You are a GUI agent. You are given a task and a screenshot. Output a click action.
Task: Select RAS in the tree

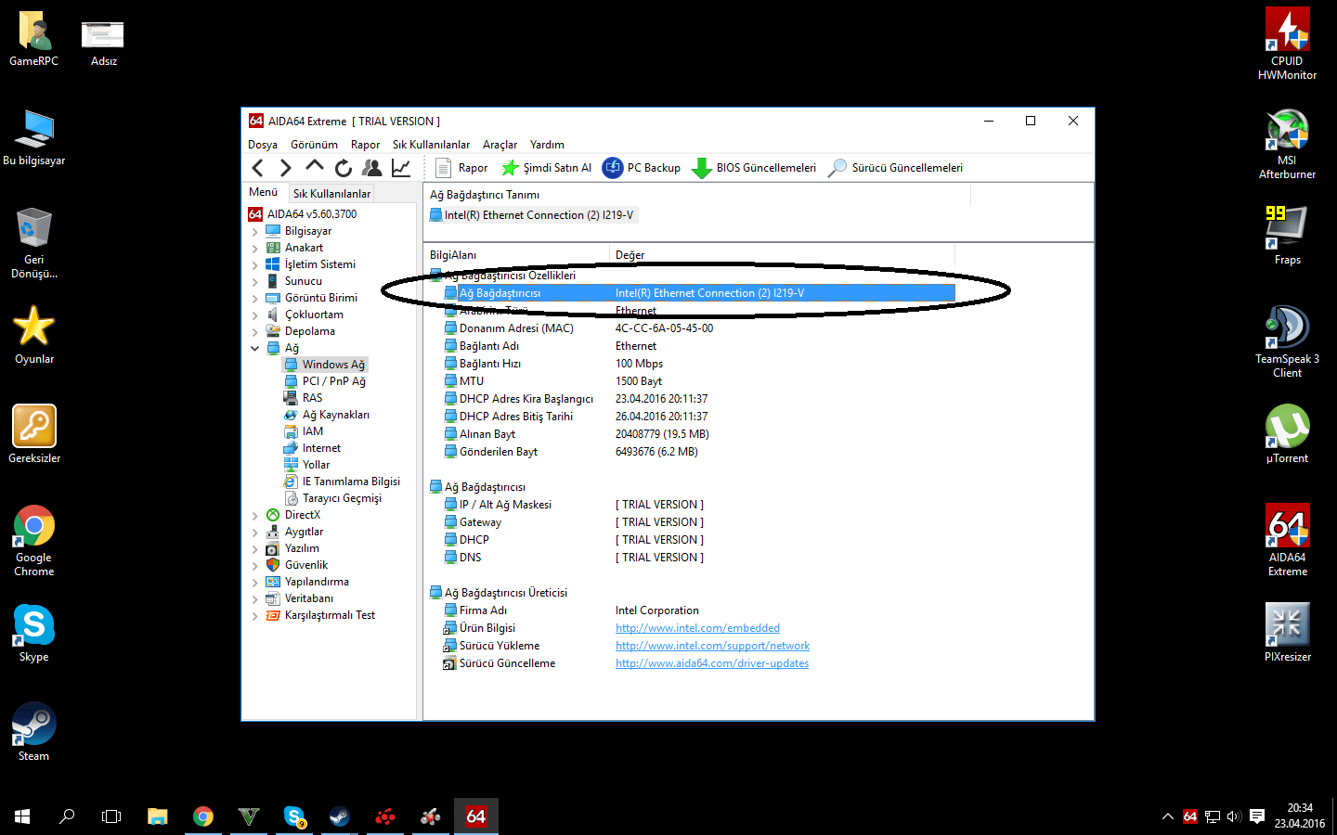(x=312, y=398)
